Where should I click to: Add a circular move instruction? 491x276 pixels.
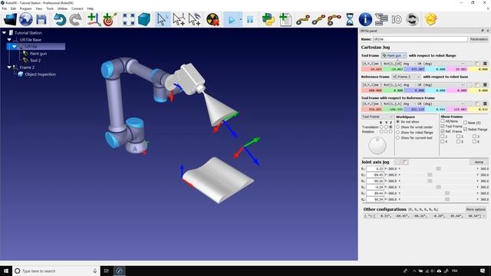334,20
